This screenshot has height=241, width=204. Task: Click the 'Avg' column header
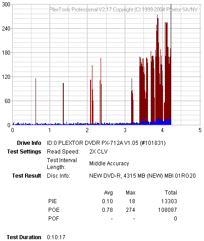(108, 193)
